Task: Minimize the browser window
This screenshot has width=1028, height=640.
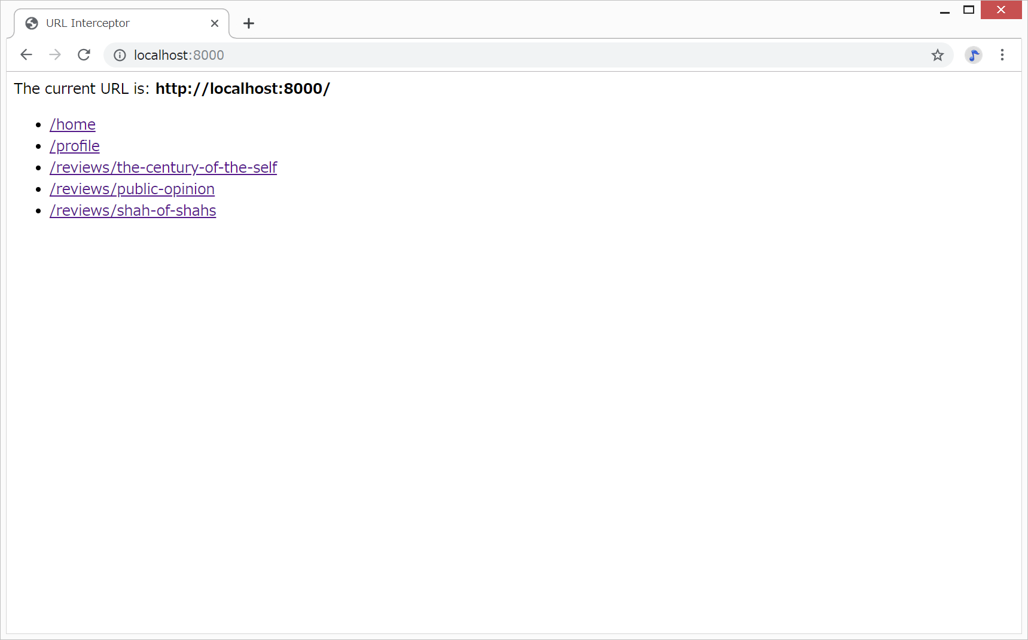Action: click(945, 10)
